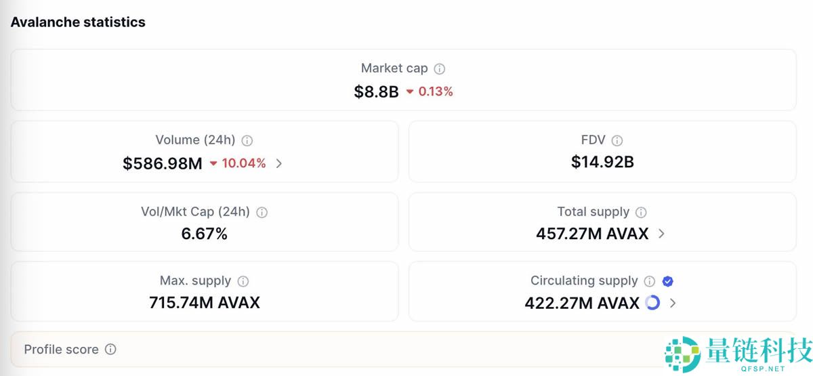The image size is (813, 376).
Task: Expand the Volume (24h) details chevron
Action: 279,163
